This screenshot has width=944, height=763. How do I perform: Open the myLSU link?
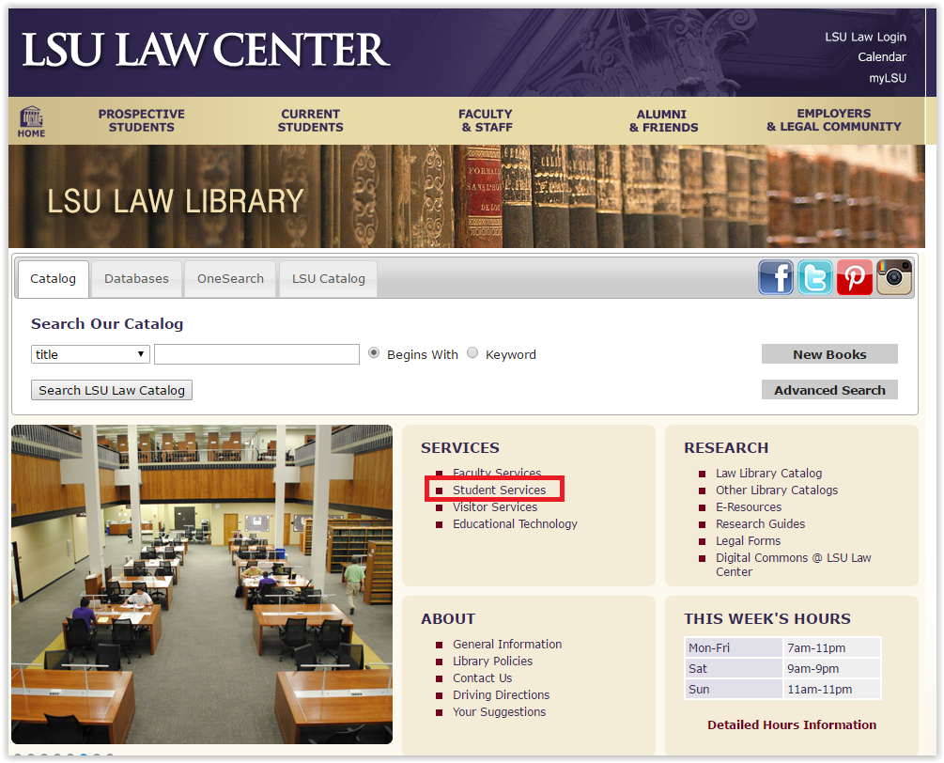888,78
